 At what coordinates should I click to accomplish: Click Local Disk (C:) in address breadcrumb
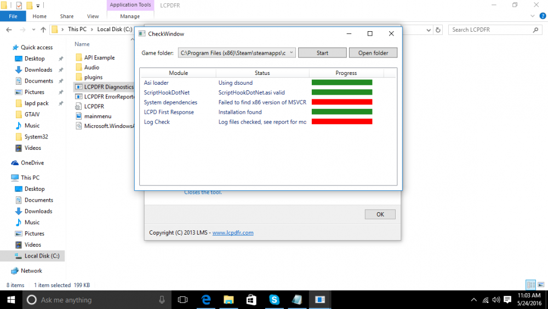(x=115, y=30)
